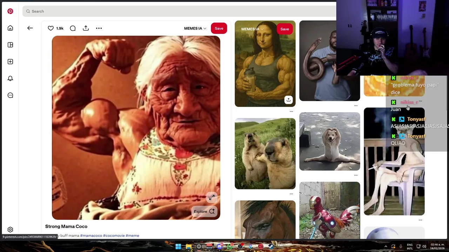Open more options below Mona Lisa pin
Screen dimensions: 449x252
(x=291, y=111)
